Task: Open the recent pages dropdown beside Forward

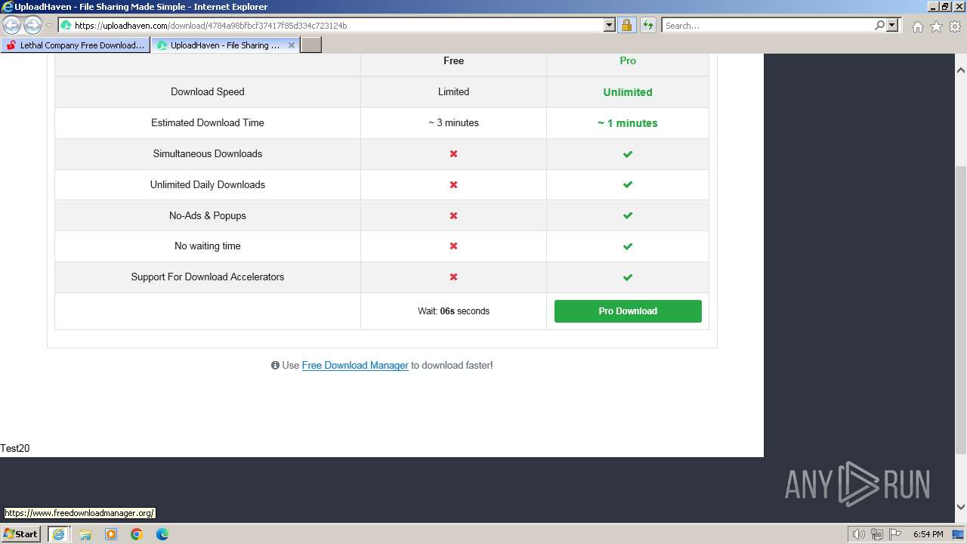Action: tap(49, 26)
